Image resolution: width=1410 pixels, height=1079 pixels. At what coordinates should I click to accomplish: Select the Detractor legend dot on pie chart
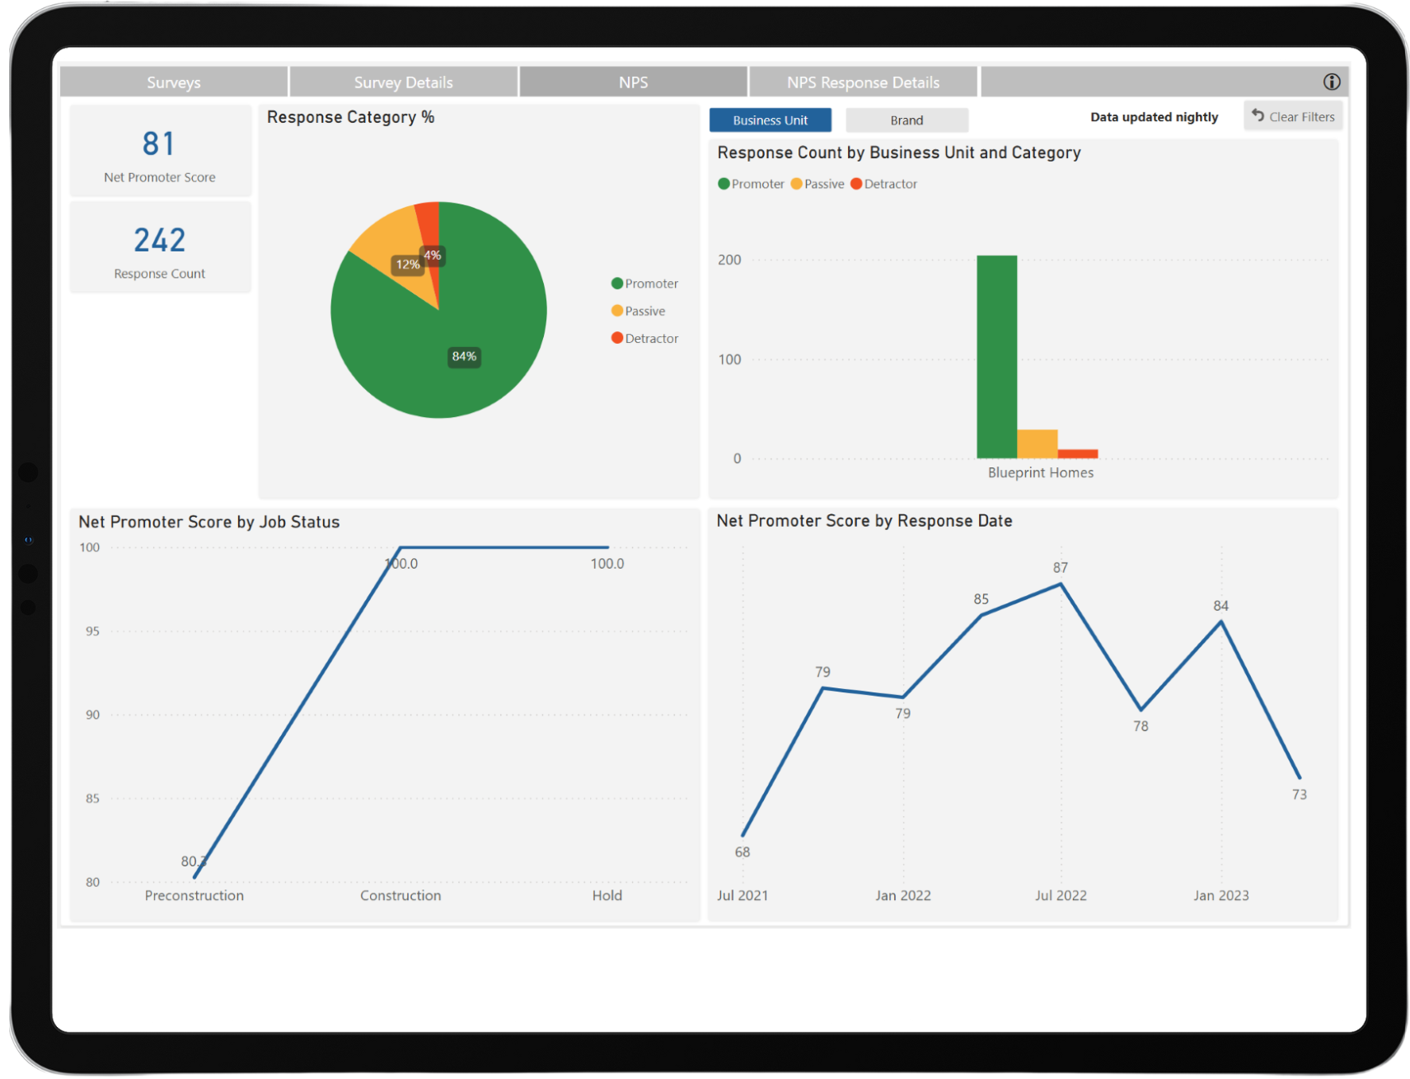point(616,338)
